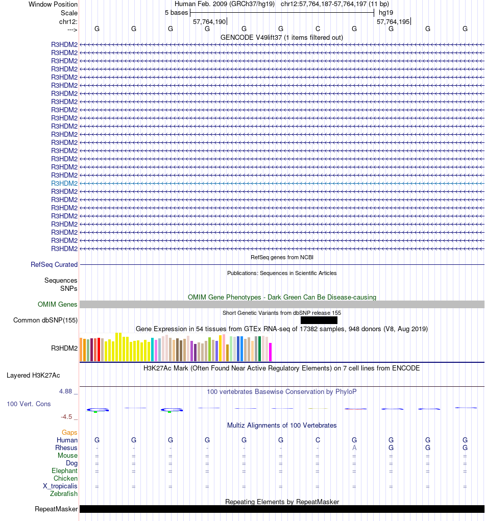Click the 5 bases scale bar

click(x=282, y=13)
